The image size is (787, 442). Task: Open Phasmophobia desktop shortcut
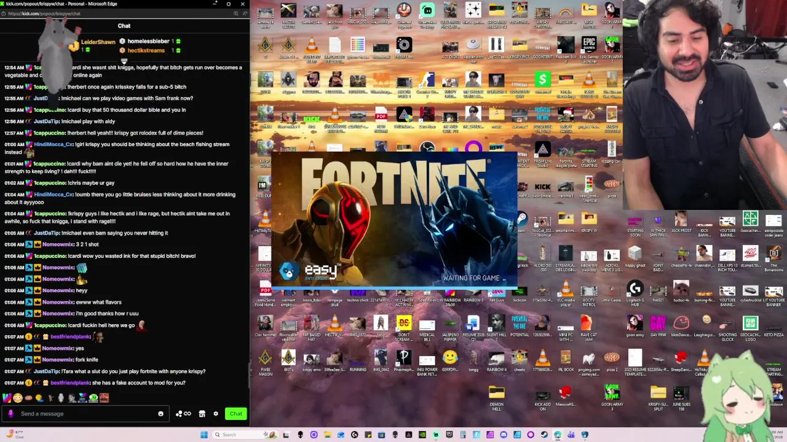pos(404,362)
